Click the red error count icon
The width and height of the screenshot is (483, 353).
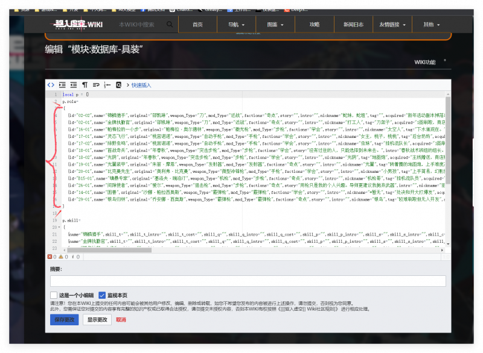[50, 257]
